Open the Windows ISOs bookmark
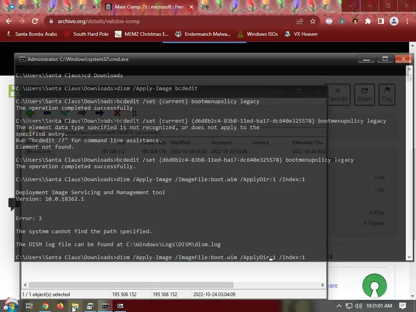 click(258, 34)
